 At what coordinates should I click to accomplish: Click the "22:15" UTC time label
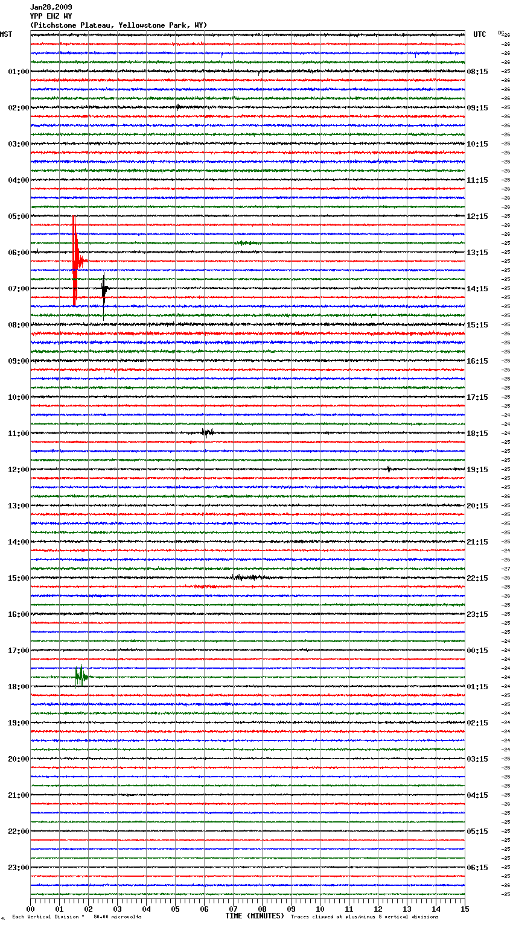(x=477, y=578)
